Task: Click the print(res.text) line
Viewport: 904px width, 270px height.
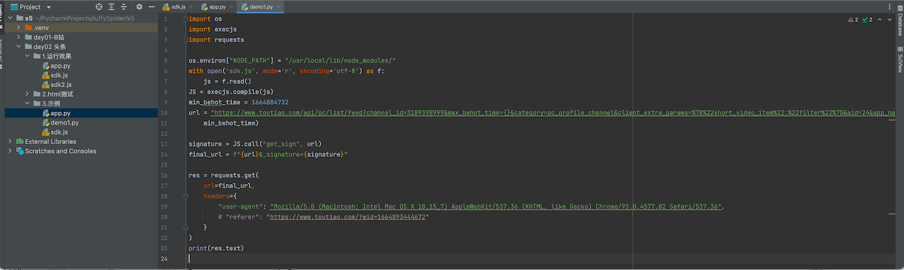Action: pyautogui.click(x=216, y=248)
